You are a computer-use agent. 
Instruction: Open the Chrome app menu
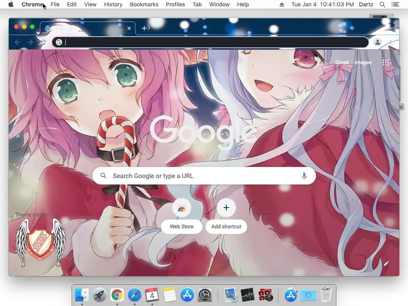click(x=32, y=4)
